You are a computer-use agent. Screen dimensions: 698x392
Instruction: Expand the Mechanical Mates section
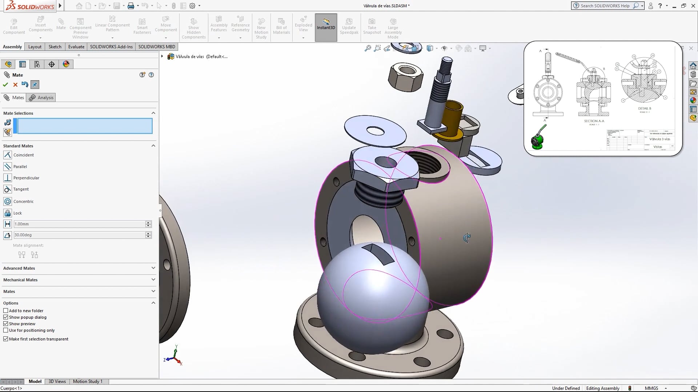click(x=153, y=279)
